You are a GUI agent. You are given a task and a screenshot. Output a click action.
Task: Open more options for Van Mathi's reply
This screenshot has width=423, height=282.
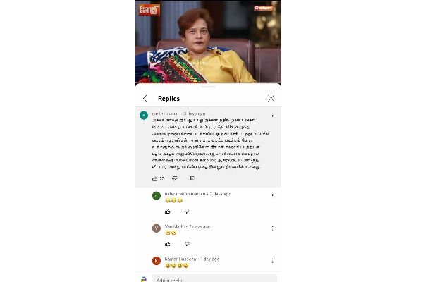coord(272,228)
